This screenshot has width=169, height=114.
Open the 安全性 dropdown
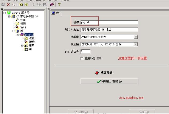136,44
